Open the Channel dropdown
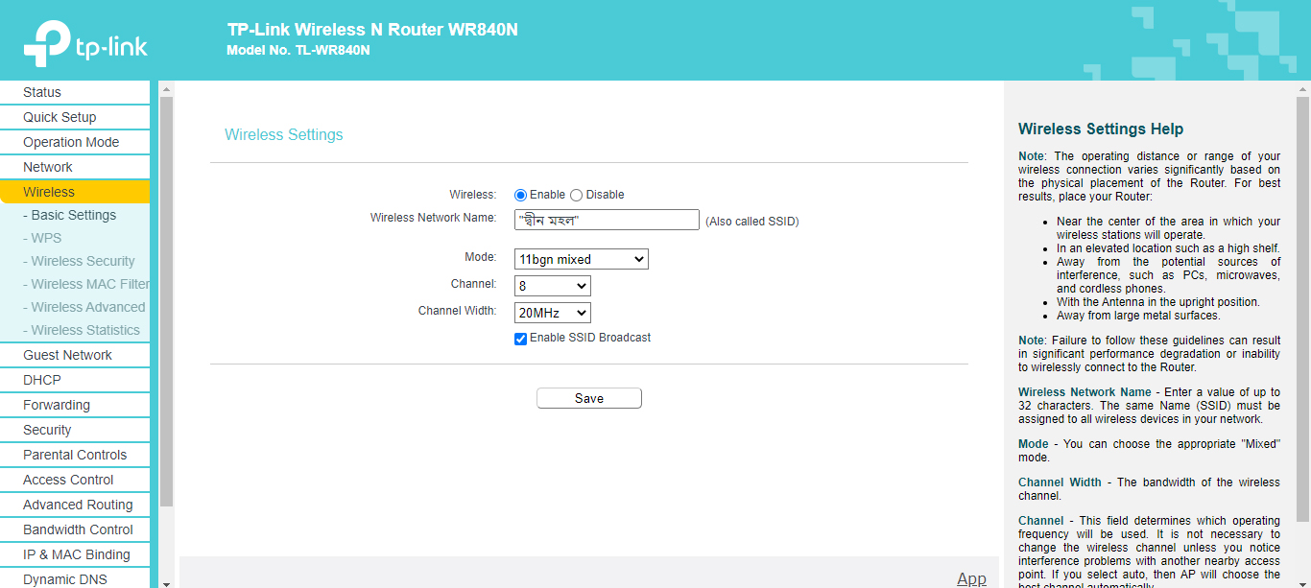 [x=553, y=286]
